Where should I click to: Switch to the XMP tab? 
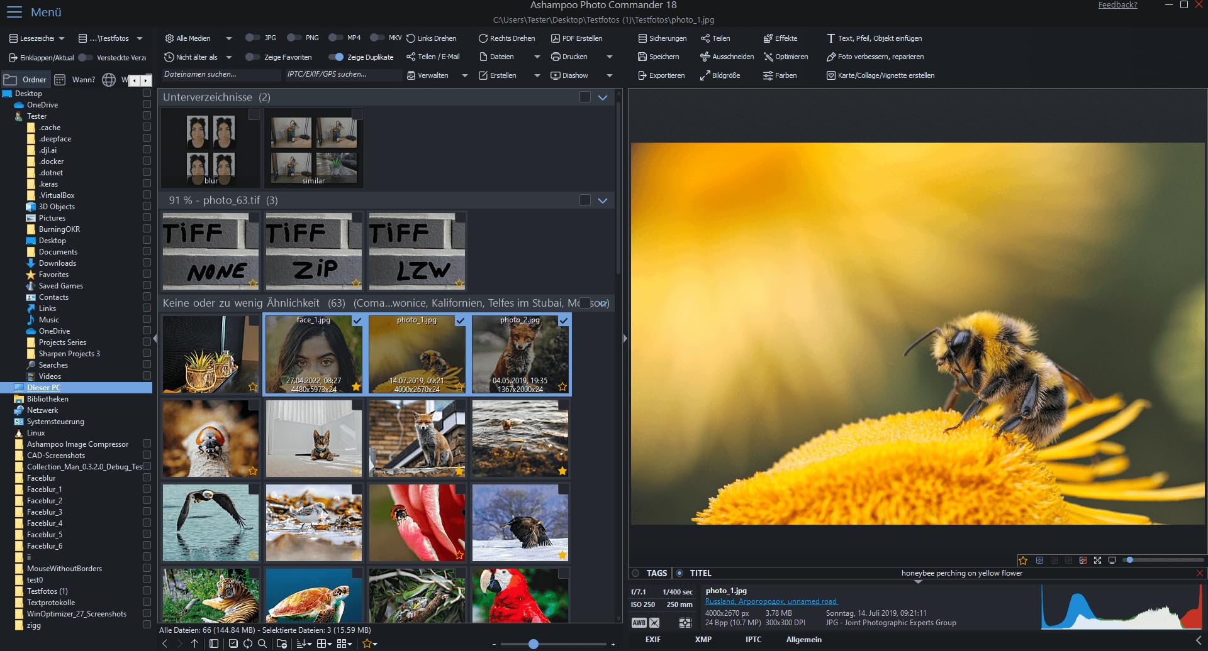point(703,640)
